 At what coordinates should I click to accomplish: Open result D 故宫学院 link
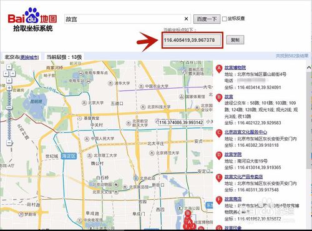(x=233, y=154)
